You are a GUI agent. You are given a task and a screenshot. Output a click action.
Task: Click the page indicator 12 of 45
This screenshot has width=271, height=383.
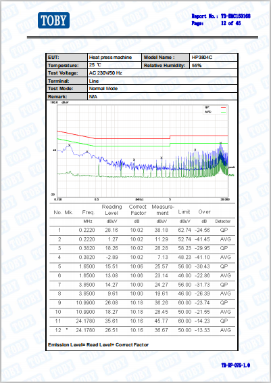tap(231, 23)
